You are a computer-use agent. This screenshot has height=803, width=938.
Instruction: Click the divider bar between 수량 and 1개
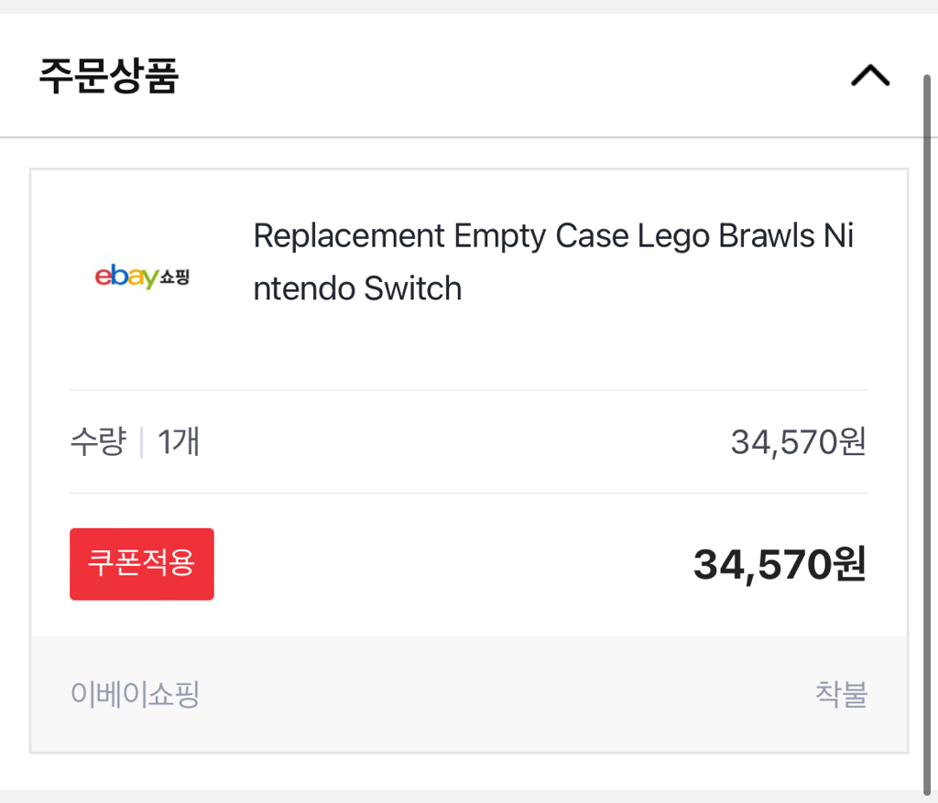point(142,444)
